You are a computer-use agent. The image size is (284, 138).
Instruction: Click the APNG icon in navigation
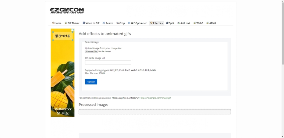[x=207, y=23]
